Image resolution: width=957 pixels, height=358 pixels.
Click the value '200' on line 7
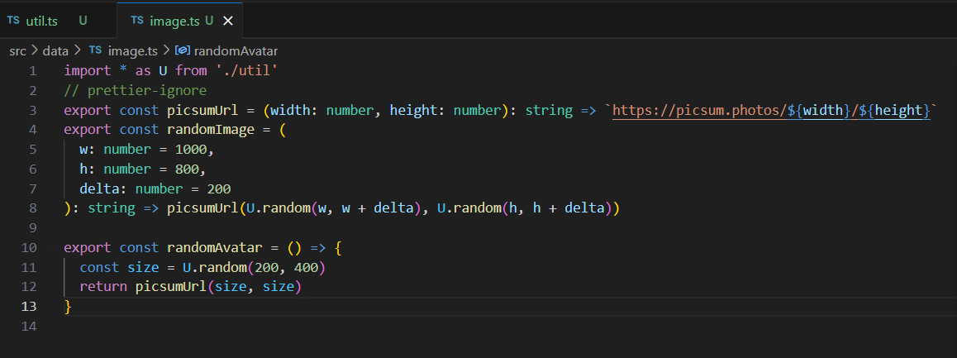219,189
